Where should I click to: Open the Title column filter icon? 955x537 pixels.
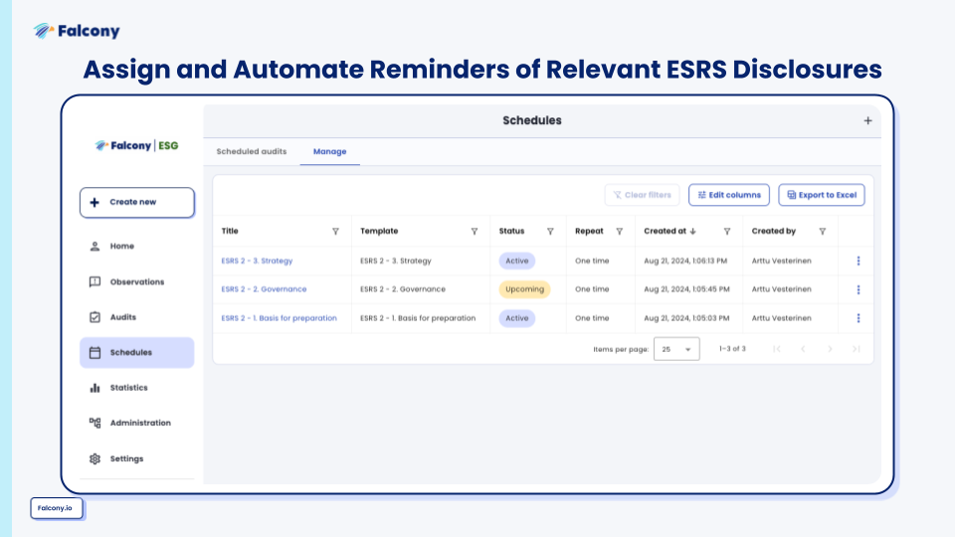(335, 232)
